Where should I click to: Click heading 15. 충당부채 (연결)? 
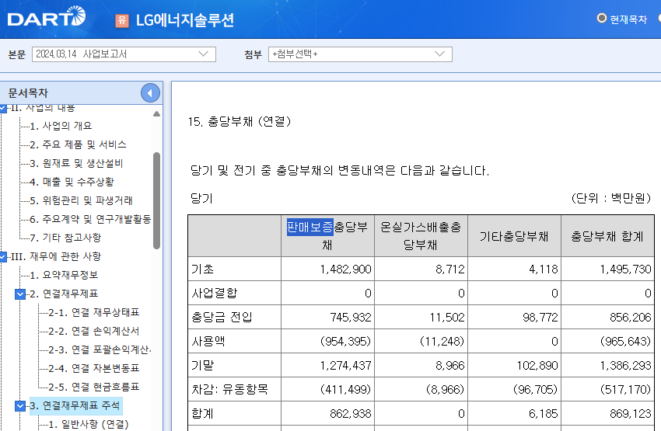pos(240,122)
